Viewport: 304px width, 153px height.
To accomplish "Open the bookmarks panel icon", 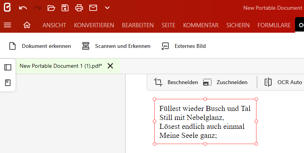I will pyautogui.click(x=8, y=83).
